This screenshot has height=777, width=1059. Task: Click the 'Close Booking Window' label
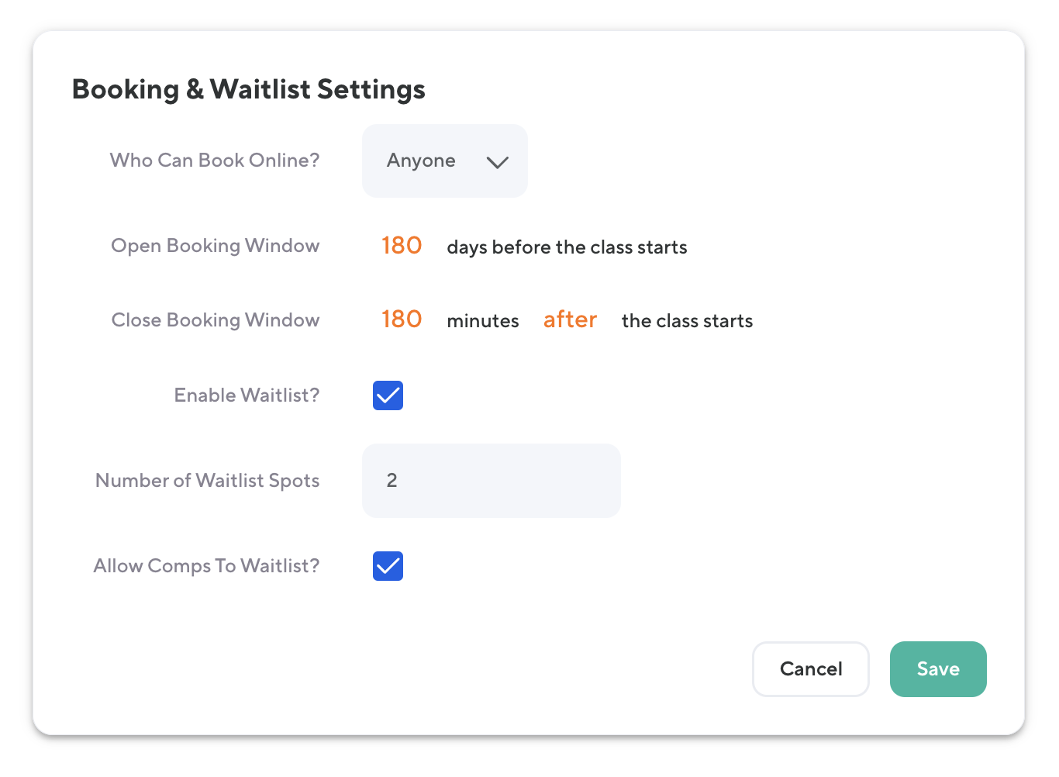point(216,320)
